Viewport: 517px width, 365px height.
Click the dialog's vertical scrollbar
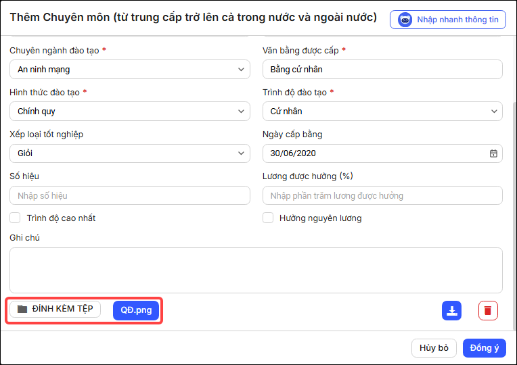(514, 216)
